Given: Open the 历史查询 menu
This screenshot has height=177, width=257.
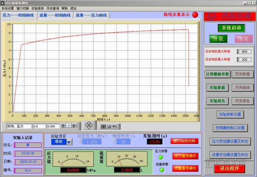Looking at the screenshot, I should pyautogui.click(x=53, y=8).
